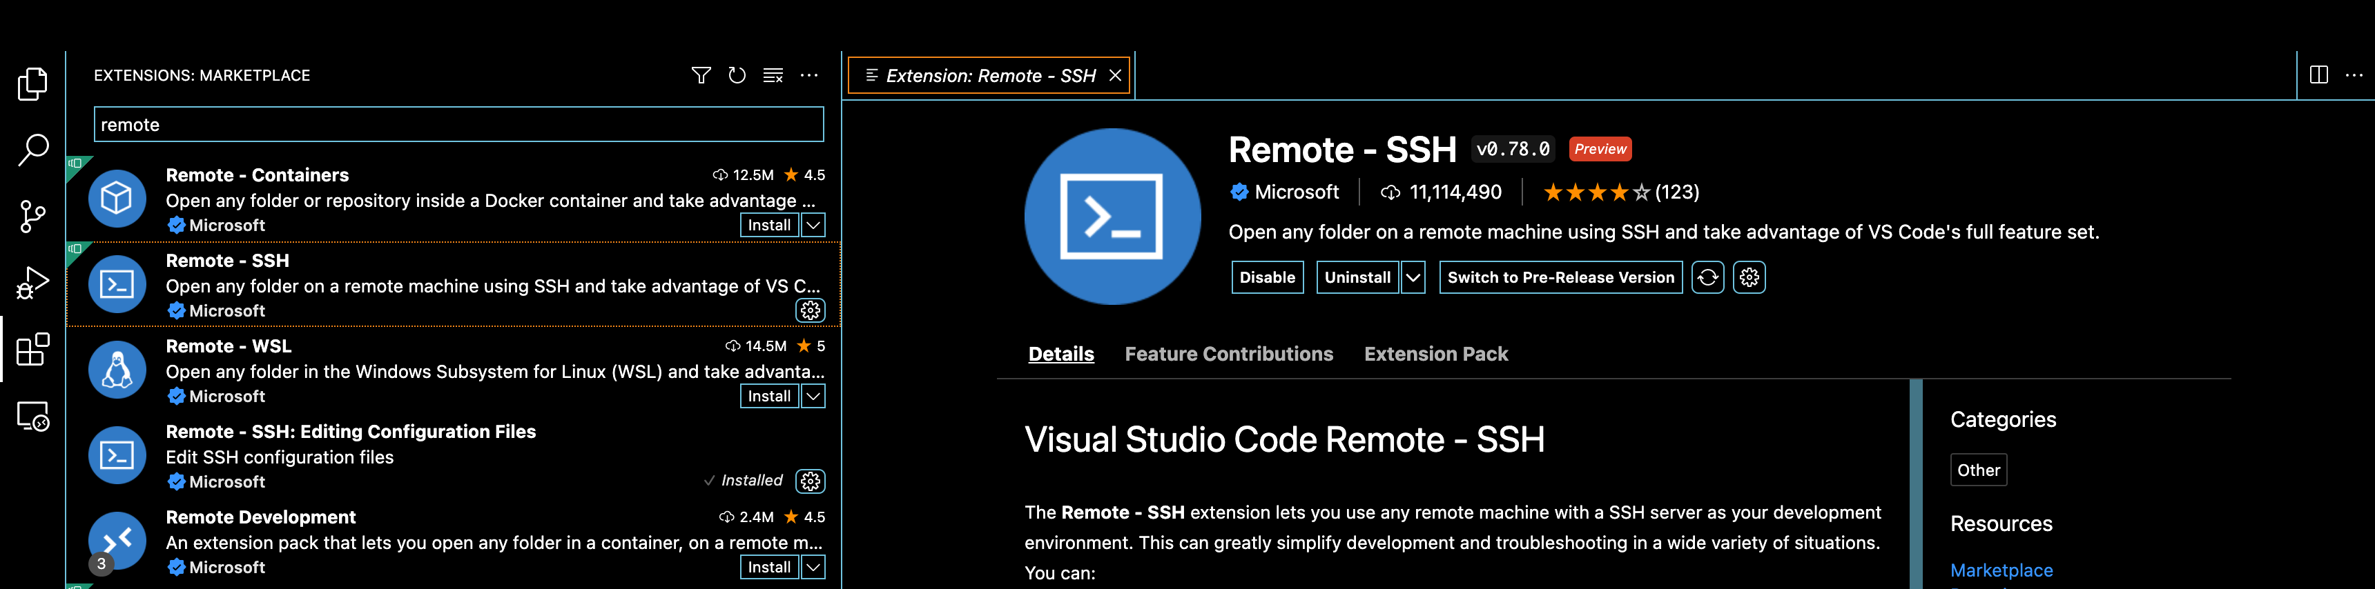Click the Installed status label
This screenshot has height=589, width=2375.
pyautogui.click(x=750, y=481)
